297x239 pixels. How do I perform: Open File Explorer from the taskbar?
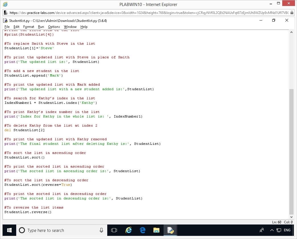[156, 230]
